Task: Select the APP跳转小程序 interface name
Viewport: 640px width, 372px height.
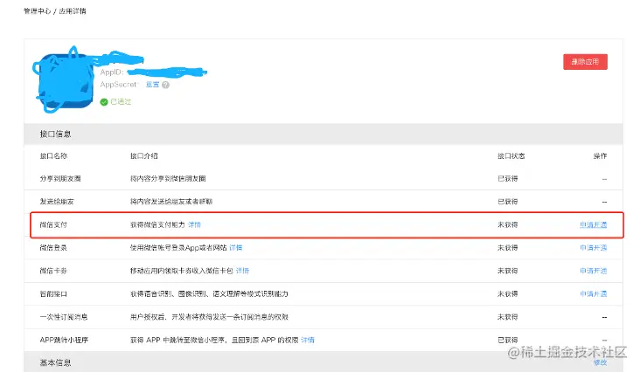Action: click(x=64, y=340)
